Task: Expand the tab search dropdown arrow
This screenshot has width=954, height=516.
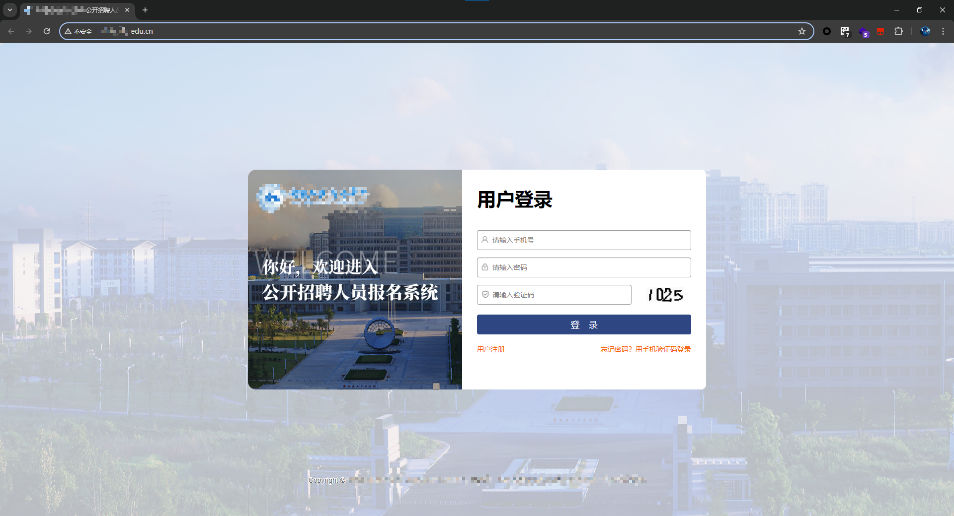Action: (x=9, y=10)
